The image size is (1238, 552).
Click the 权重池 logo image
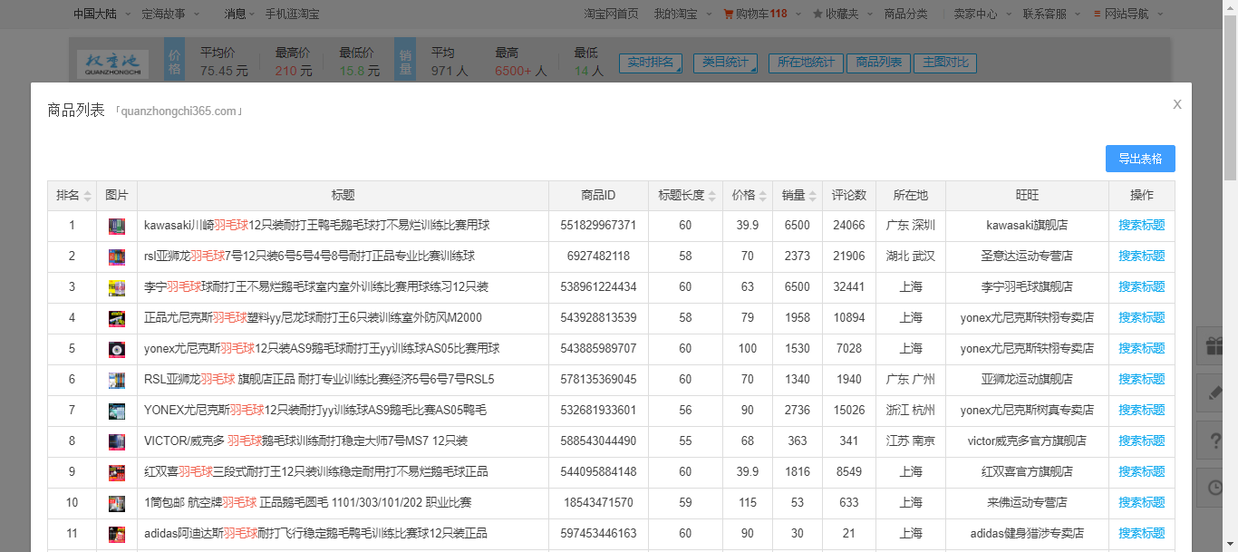click(x=112, y=63)
